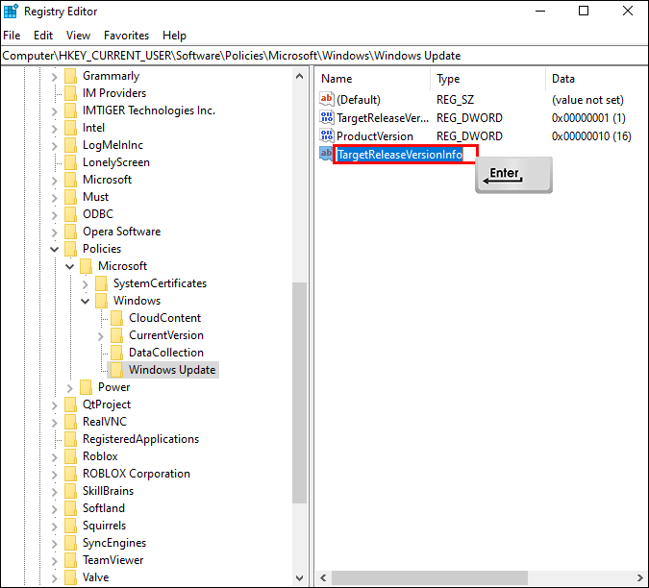Click the Intel folder icon
The width and height of the screenshot is (649, 588).
click(x=71, y=128)
